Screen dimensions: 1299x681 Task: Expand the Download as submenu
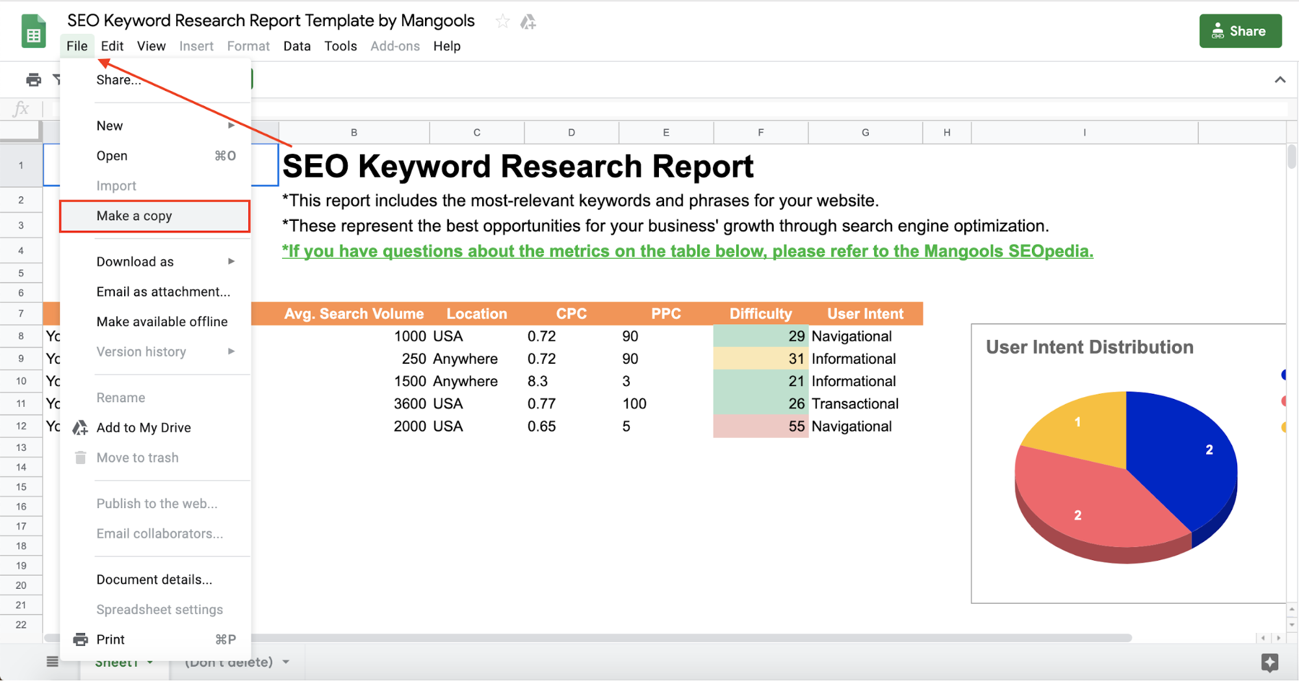tap(155, 262)
